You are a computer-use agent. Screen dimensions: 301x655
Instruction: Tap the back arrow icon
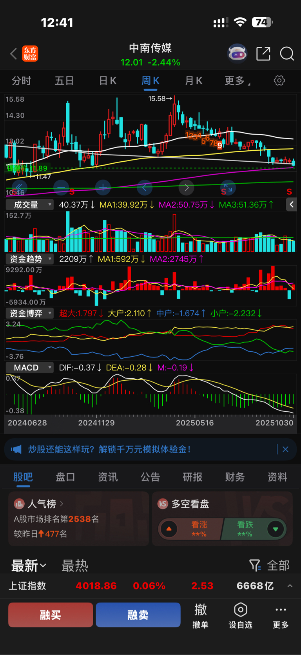click(14, 53)
